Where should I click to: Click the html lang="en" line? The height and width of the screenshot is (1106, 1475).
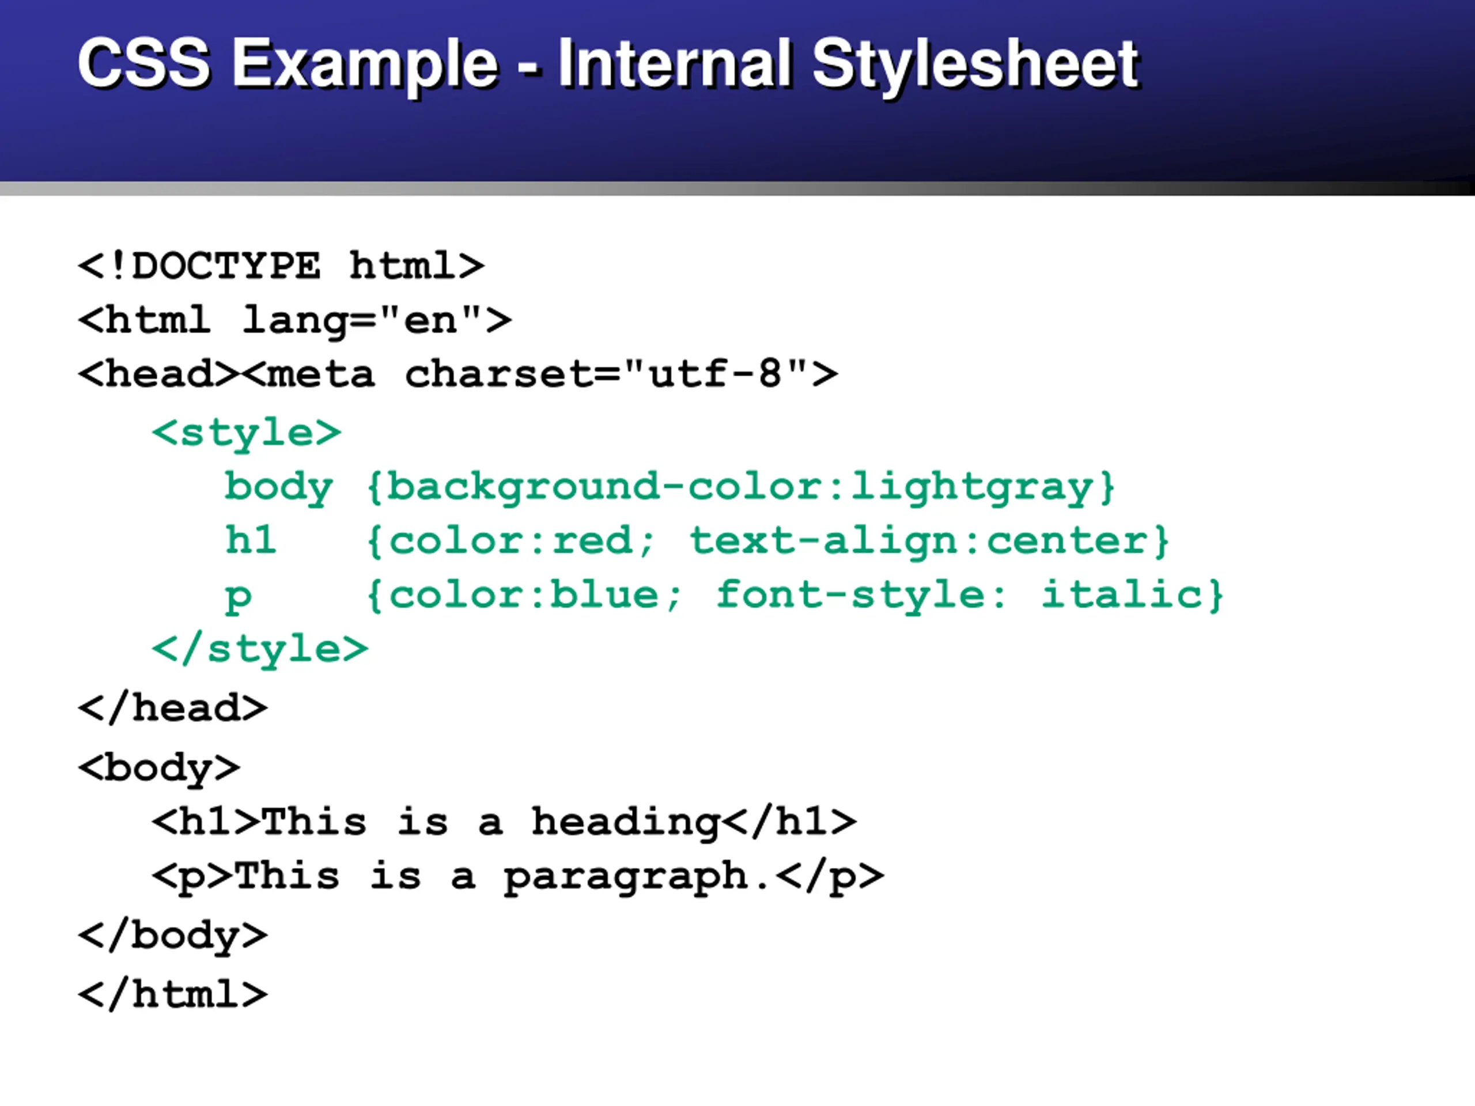pyautogui.click(x=294, y=320)
